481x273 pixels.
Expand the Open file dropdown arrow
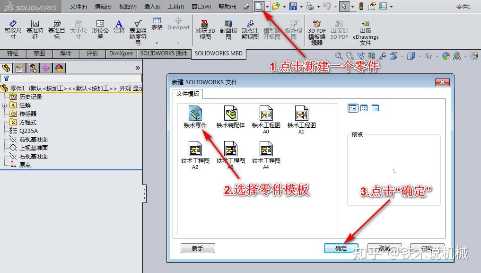[x=284, y=7]
